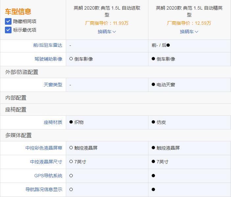Click the 厂商指导价 11.99万 price
Screen dimensions: 231x197
coord(107,23)
